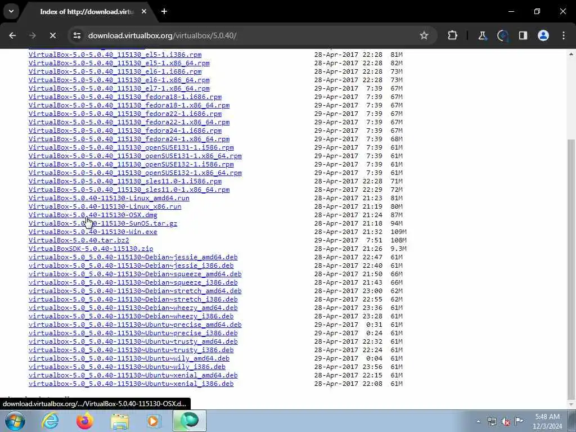Click the 109M size of Win.exe row
The image size is (576, 432).
tap(399, 232)
